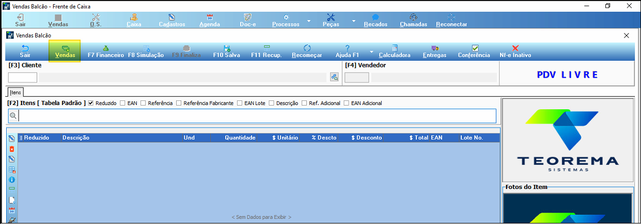
Task: Select the Itens tab
Action: [15, 92]
